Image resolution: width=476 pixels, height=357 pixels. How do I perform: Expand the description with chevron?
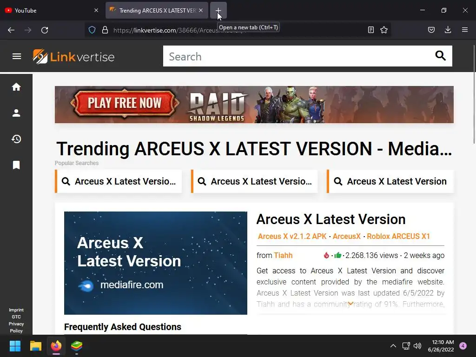350,304
